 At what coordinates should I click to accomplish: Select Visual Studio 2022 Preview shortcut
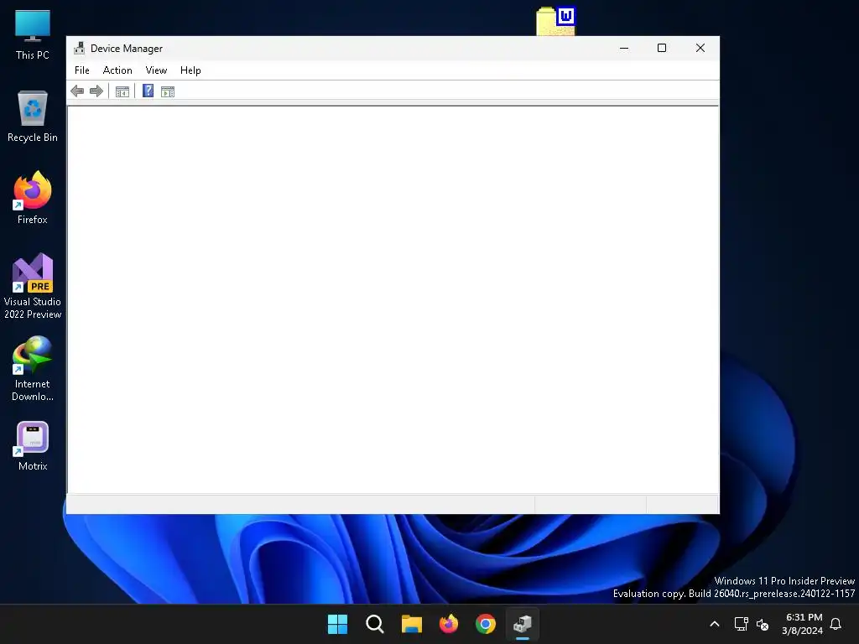point(33,287)
